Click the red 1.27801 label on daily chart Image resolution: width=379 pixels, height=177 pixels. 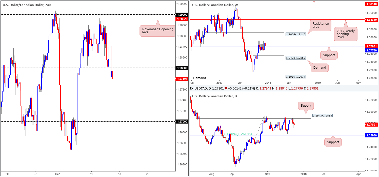pos(371,124)
